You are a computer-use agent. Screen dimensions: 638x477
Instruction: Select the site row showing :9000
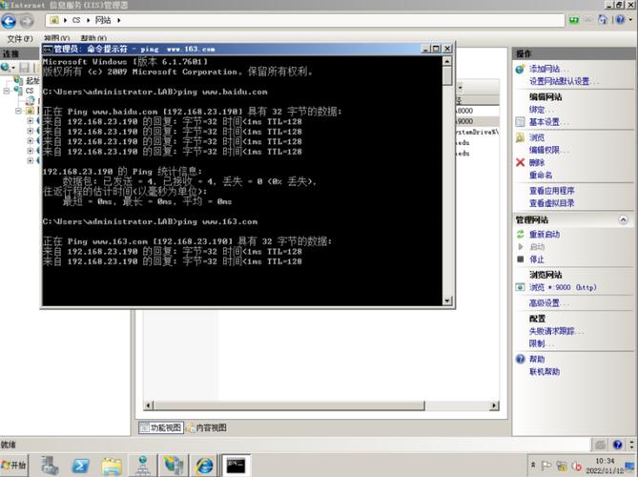(478, 121)
